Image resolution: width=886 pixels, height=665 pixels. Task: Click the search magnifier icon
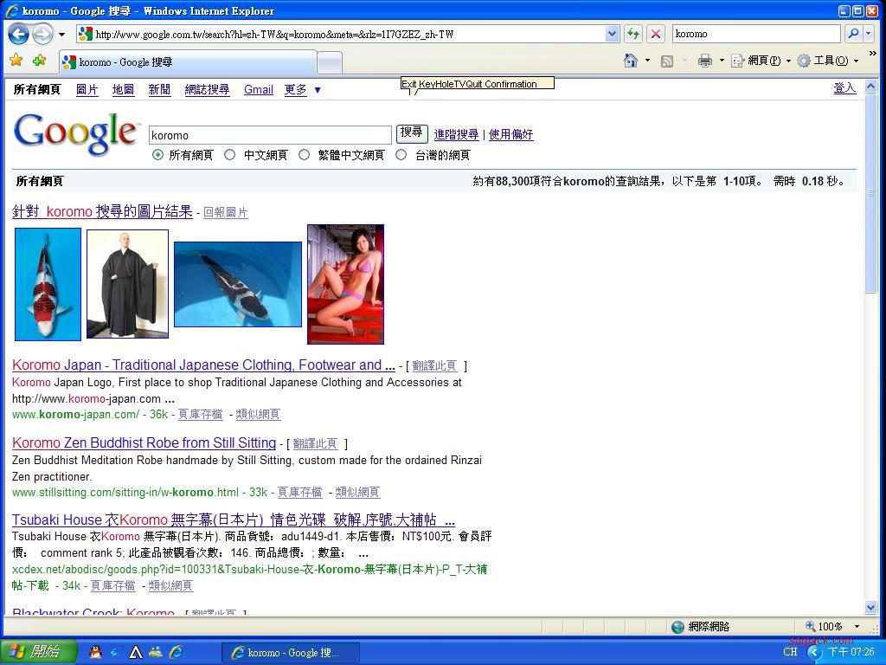[x=853, y=34]
